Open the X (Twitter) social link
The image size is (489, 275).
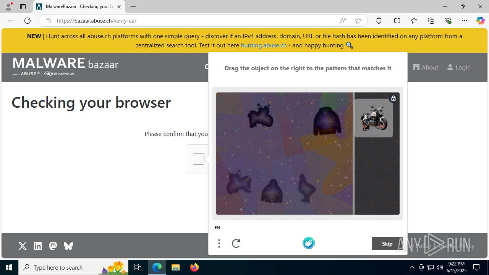point(23,246)
